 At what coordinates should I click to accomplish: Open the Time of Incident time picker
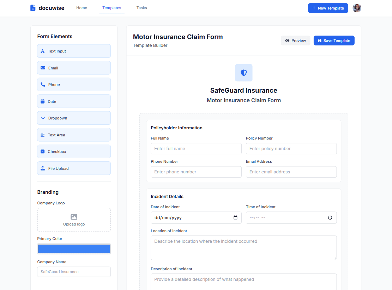[330, 217]
